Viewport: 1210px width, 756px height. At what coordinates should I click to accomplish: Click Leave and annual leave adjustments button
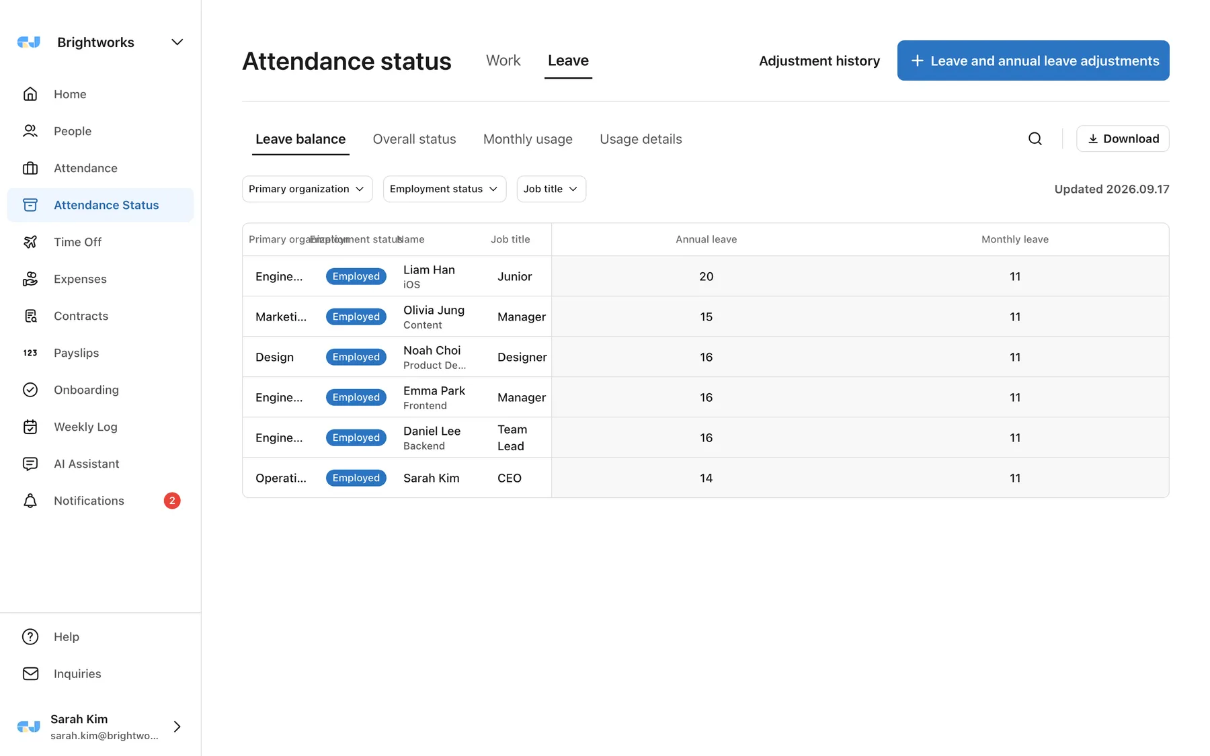(x=1033, y=60)
